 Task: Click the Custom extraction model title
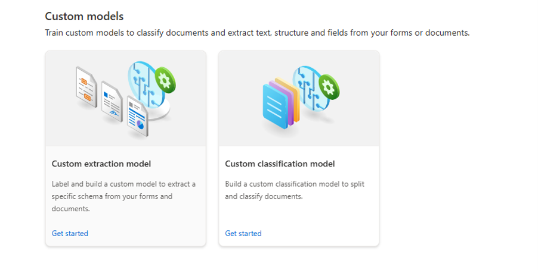(101, 164)
